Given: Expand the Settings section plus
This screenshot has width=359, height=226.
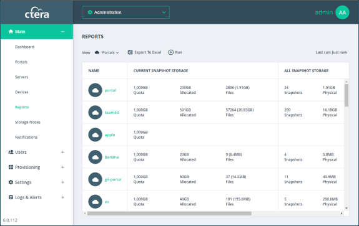Looking at the screenshot, I should [62, 182].
